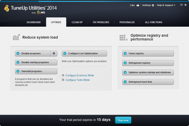Viewport: 189px width, 126px height.
Task: Click the Reduce system load chart icon
Action: tap(16, 37)
